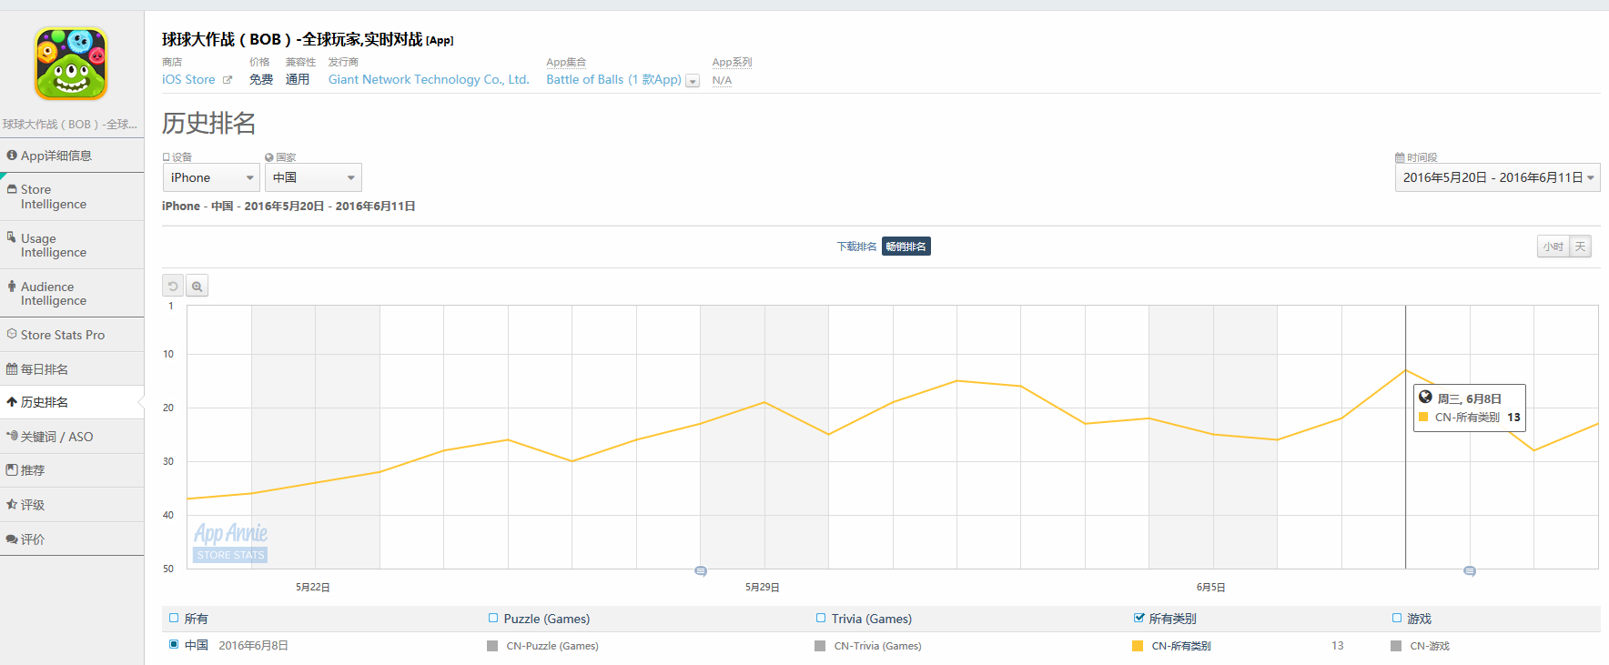Open the Battle of Balls (1 款App) link
1609x665 pixels.
click(x=613, y=80)
